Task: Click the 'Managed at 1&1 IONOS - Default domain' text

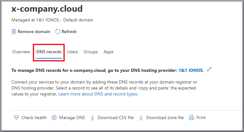Action: click(52, 20)
